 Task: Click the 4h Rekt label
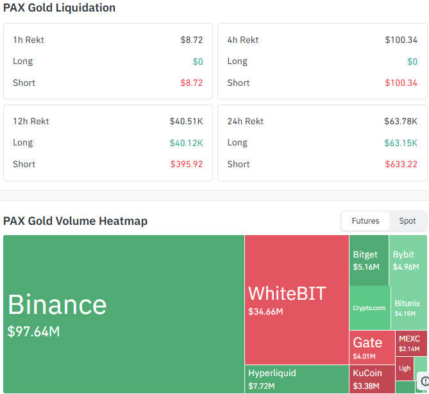(x=243, y=40)
